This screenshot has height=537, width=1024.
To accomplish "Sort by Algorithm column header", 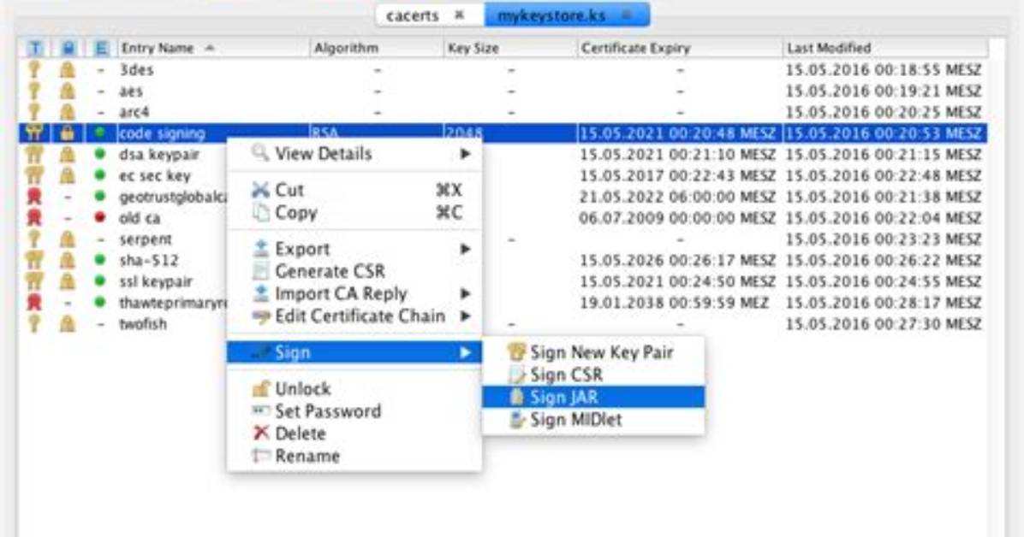I will tap(377, 48).
